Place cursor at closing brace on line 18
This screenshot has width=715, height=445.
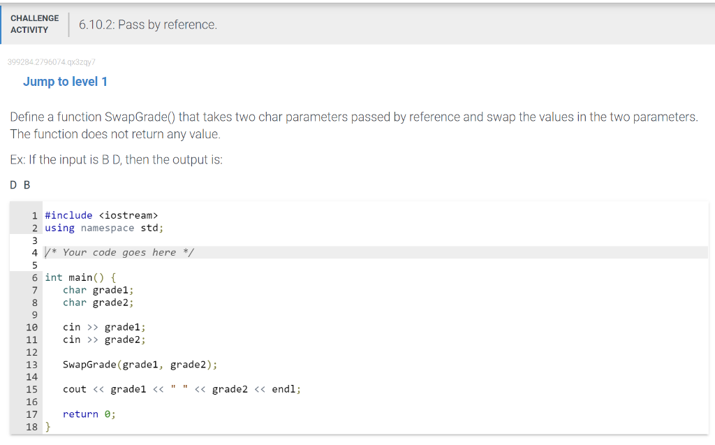click(48, 428)
